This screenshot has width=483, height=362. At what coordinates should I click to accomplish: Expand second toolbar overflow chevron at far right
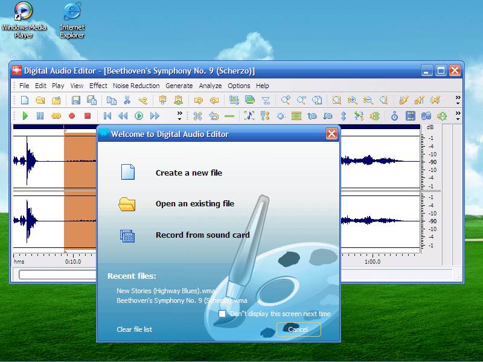tap(458, 116)
